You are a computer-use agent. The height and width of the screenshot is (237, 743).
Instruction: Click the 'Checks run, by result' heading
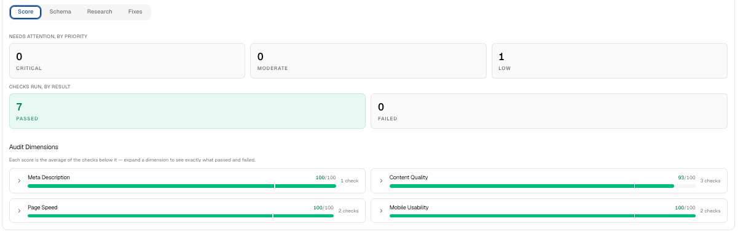click(39, 87)
